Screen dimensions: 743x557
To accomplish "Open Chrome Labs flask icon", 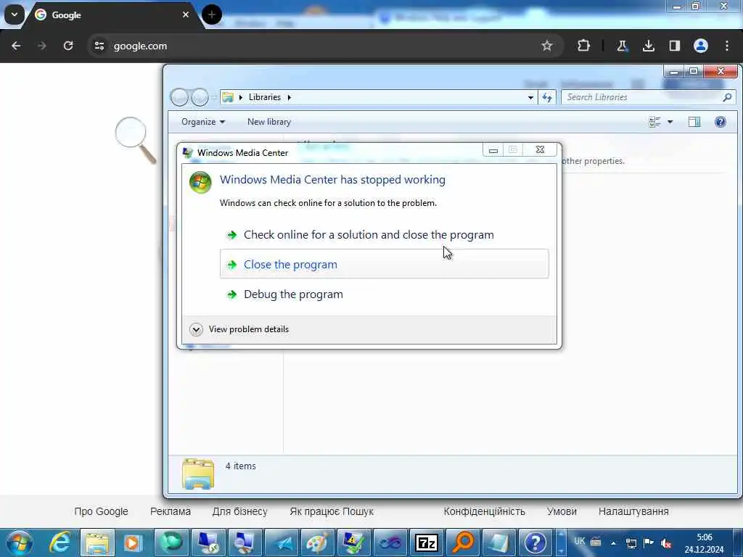I will [x=622, y=46].
